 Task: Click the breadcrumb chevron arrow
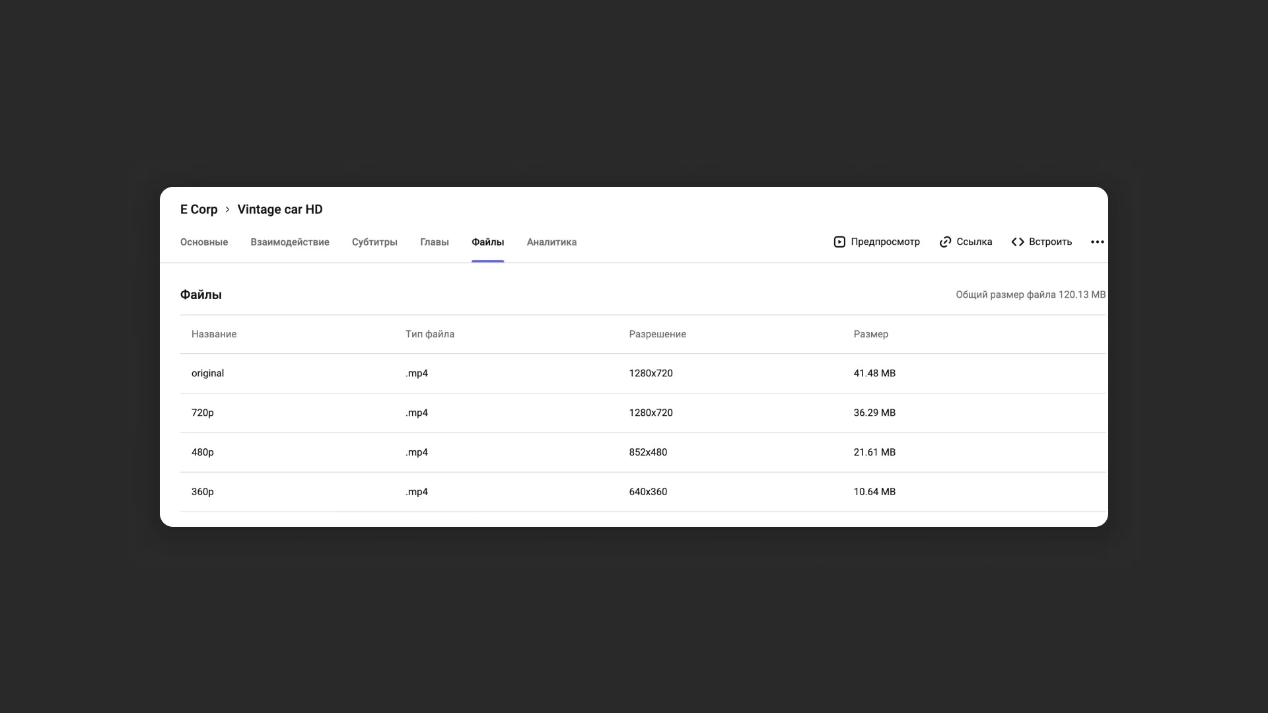227,209
